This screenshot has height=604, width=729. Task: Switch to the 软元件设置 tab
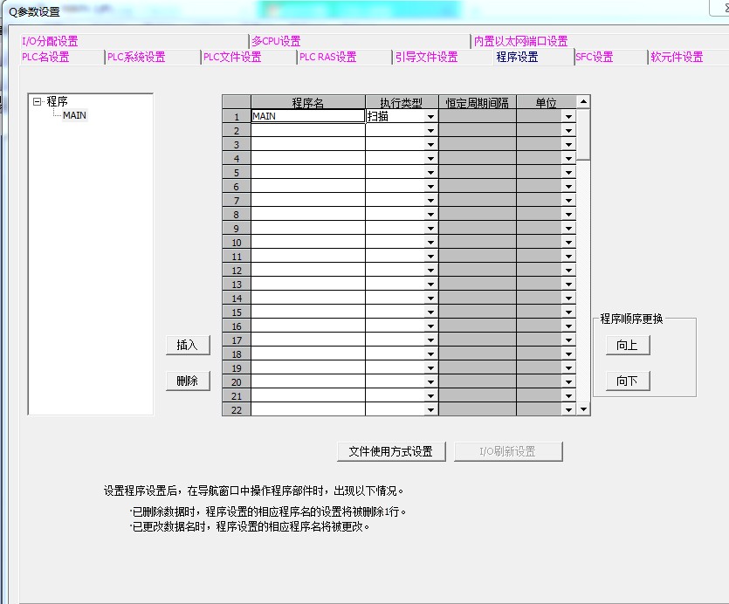coord(677,58)
